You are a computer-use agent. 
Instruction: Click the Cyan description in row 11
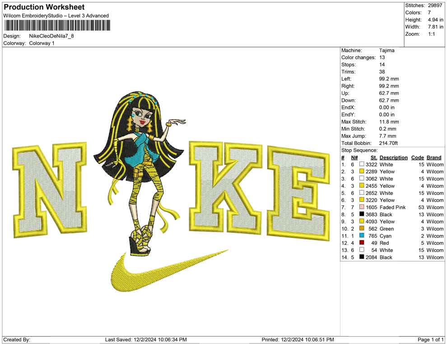[386, 236]
